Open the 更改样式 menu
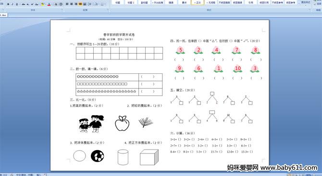The height and width of the screenshot is (176, 322). coord(305,2)
